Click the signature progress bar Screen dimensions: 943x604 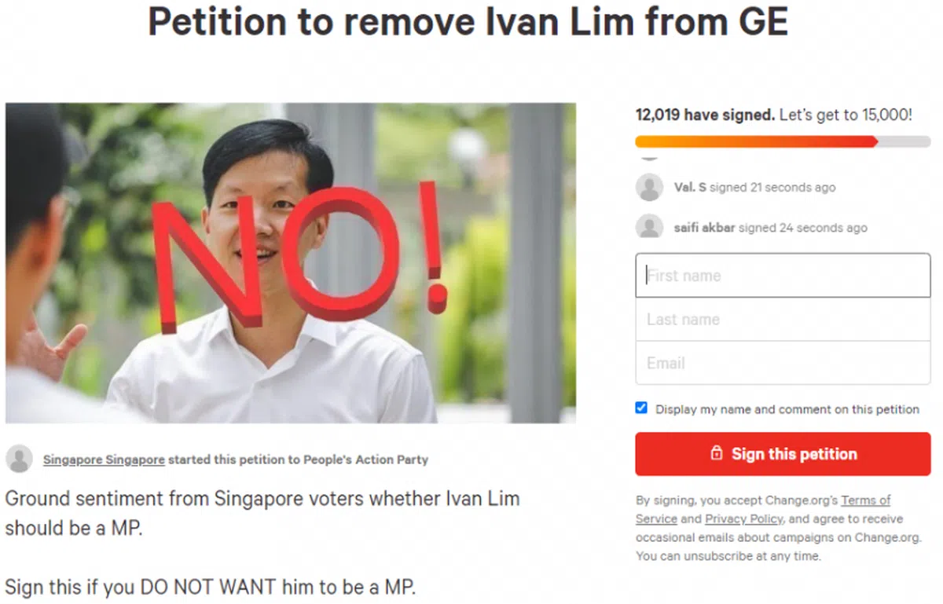coord(783,141)
